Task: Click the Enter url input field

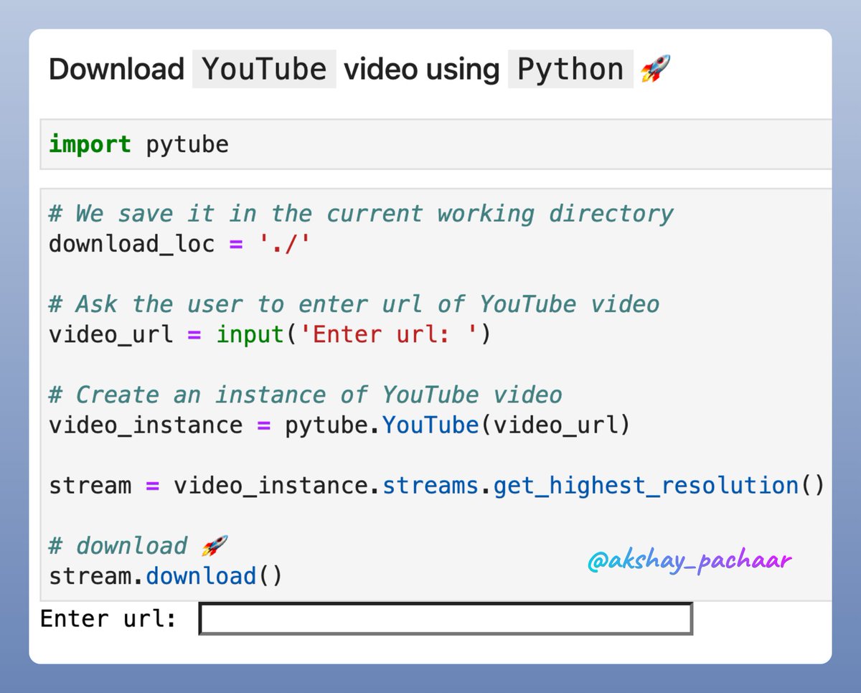Action: pyautogui.click(x=446, y=619)
